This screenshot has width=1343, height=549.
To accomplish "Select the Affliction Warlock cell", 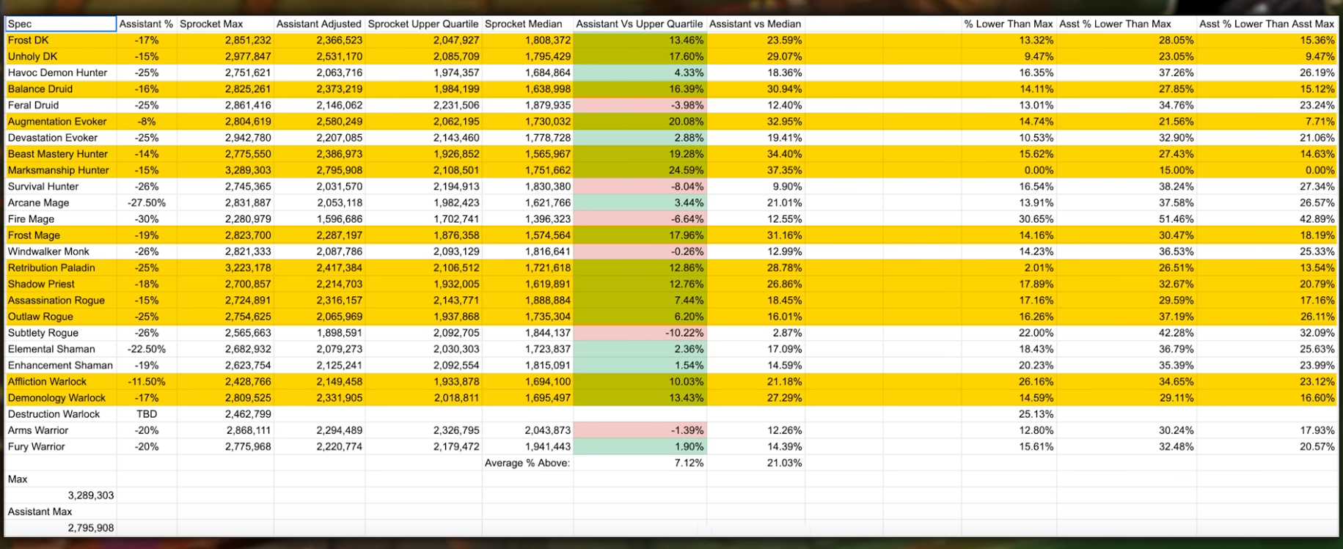I will (61, 381).
